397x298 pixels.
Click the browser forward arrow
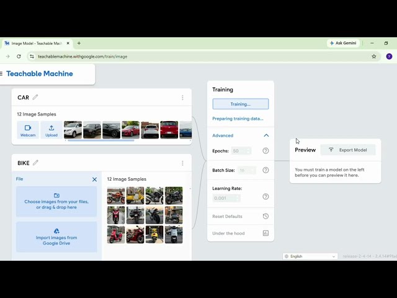(x=7, y=56)
